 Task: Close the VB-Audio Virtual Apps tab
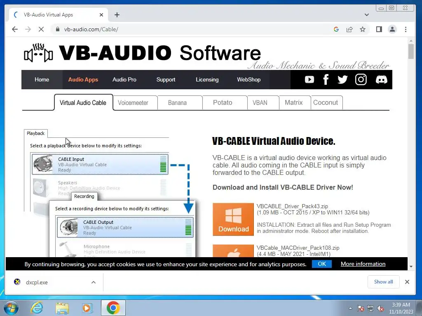pos(101,15)
